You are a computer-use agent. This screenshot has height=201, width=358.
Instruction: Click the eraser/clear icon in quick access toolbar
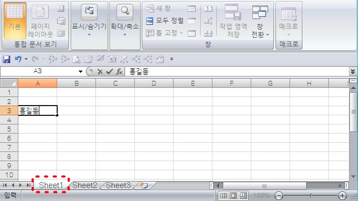tap(124, 59)
